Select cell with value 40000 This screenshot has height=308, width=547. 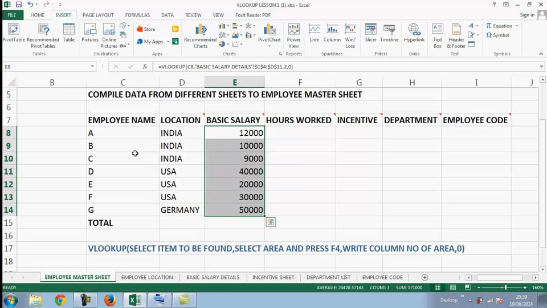tap(234, 172)
